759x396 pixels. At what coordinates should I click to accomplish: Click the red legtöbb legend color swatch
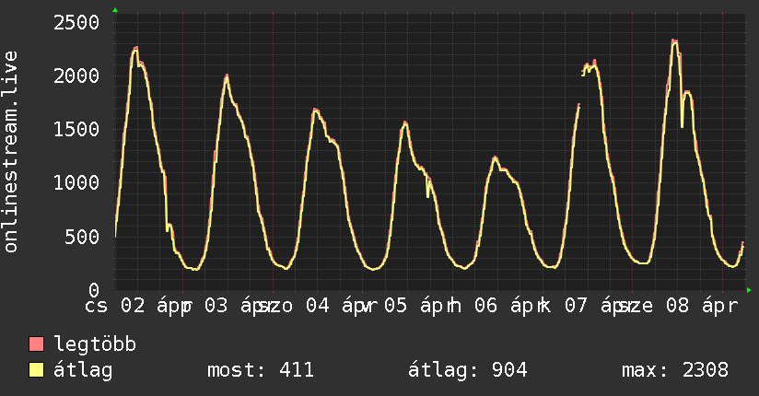pyautogui.click(x=37, y=345)
